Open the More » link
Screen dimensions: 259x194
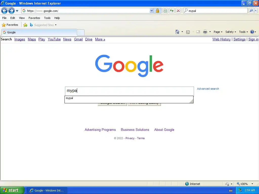pos(100,39)
